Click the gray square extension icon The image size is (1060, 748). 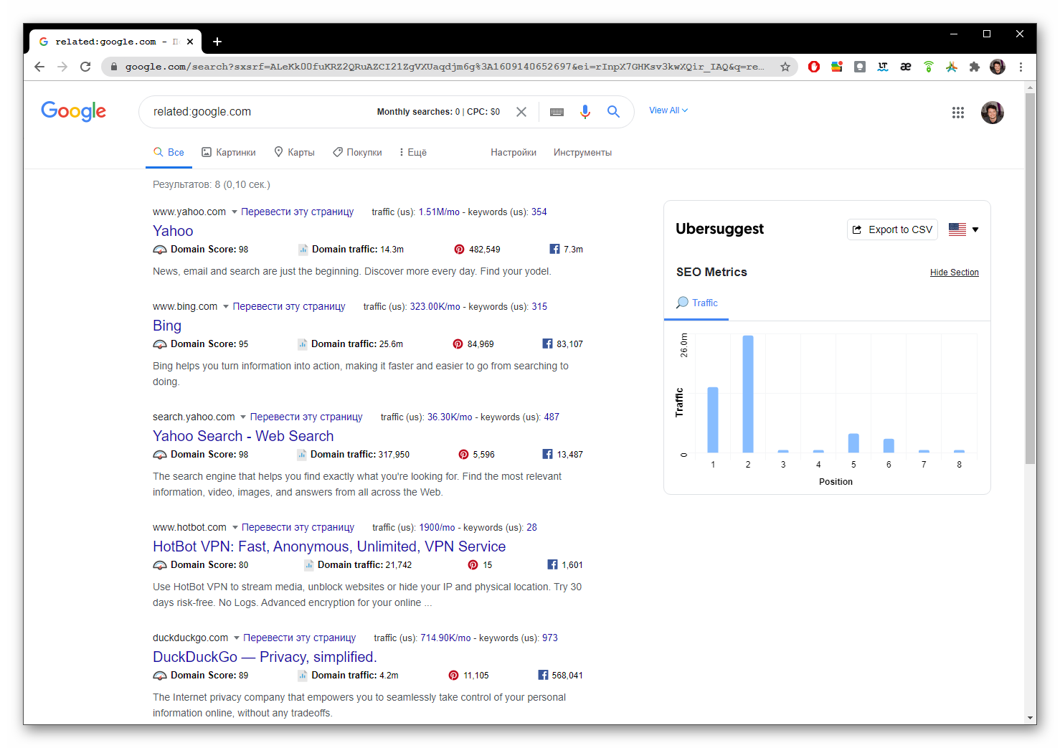(x=860, y=67)
